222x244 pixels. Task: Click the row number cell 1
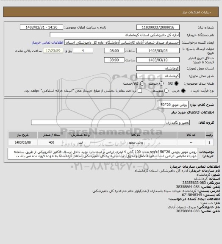(209, 142)
